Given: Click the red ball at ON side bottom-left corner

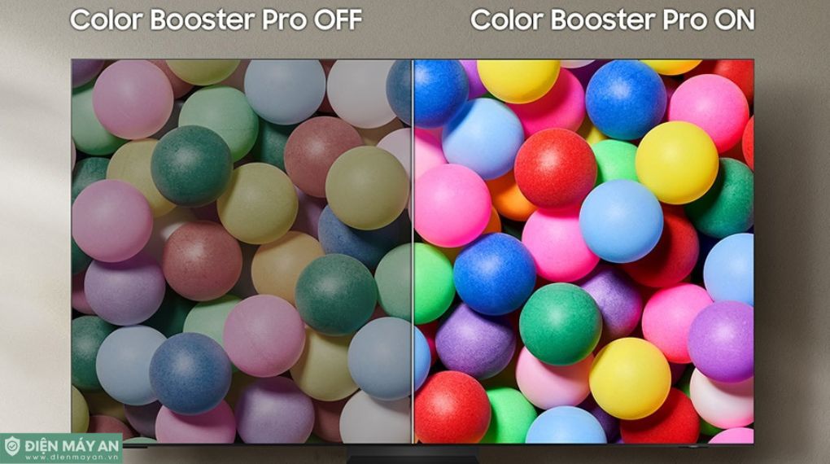Looking at the screenshot, I should (453, 407).
